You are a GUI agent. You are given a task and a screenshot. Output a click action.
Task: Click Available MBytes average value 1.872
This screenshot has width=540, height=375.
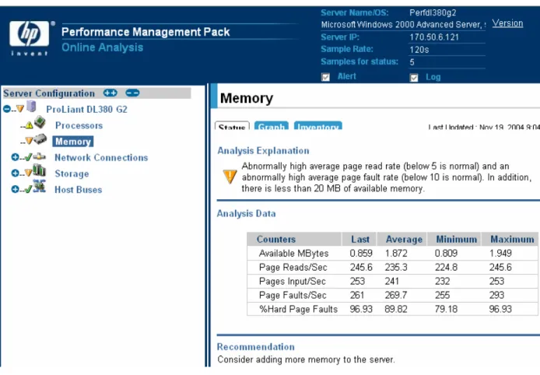pos(396,254)
